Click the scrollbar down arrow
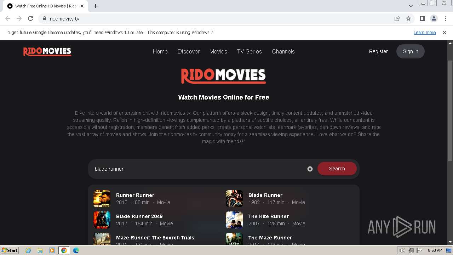Image resolution: width=453 pixels, height=255 pixels. (450, 242)
